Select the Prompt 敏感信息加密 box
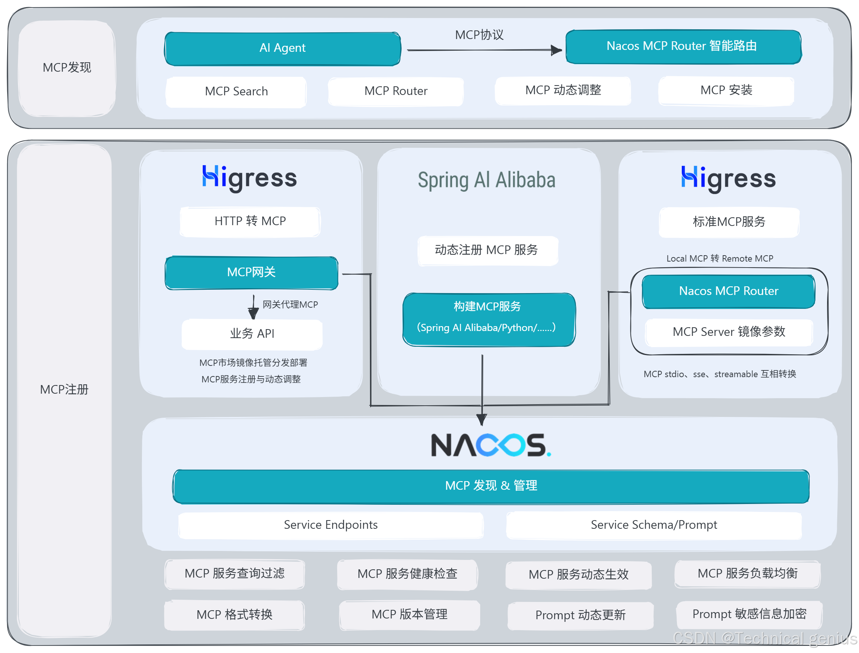Viewport: 859px width, 653px height. coord(749,614)
